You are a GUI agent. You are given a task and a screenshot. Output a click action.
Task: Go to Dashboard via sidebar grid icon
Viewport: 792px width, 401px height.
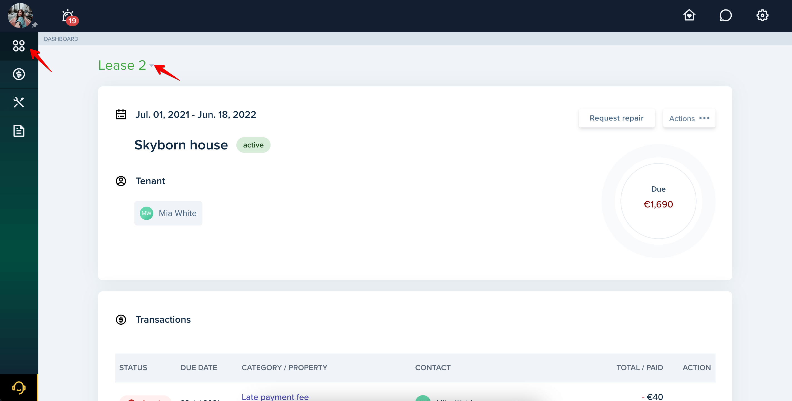pos(19,46)
